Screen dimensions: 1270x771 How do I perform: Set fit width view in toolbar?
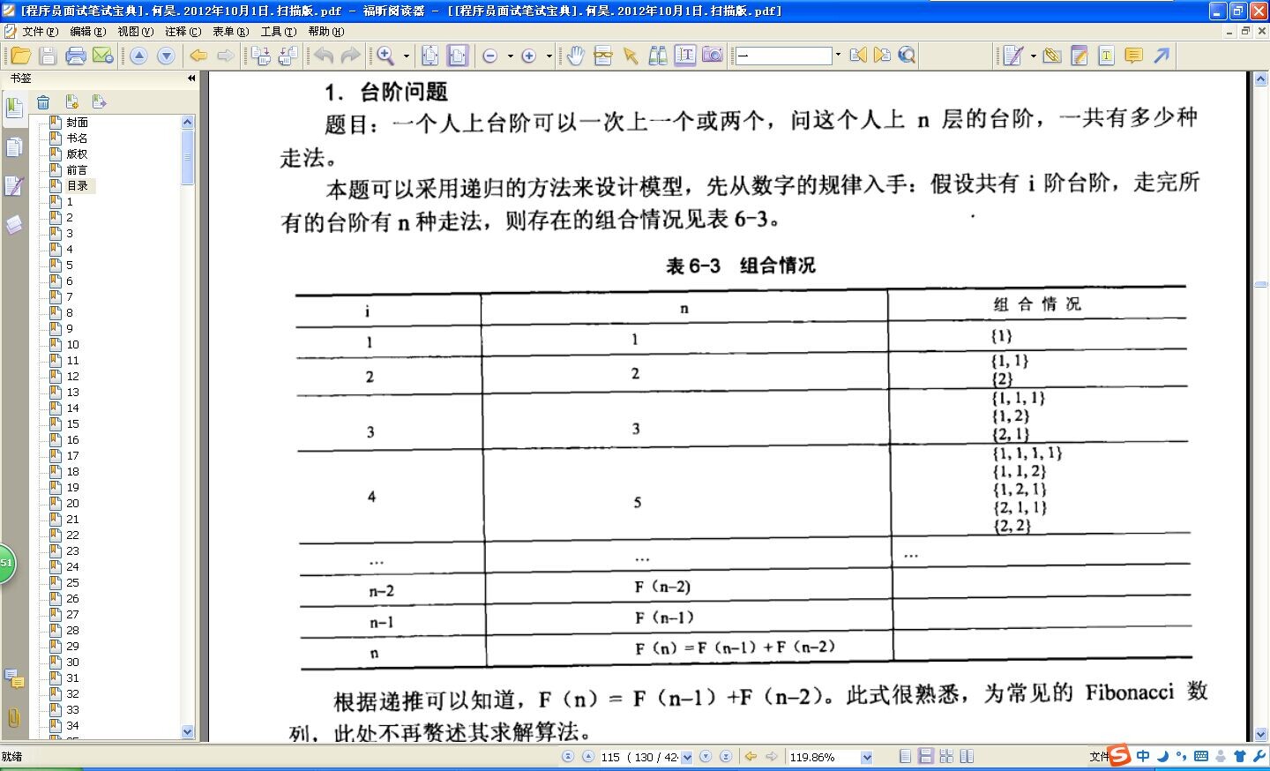point(458,56)
